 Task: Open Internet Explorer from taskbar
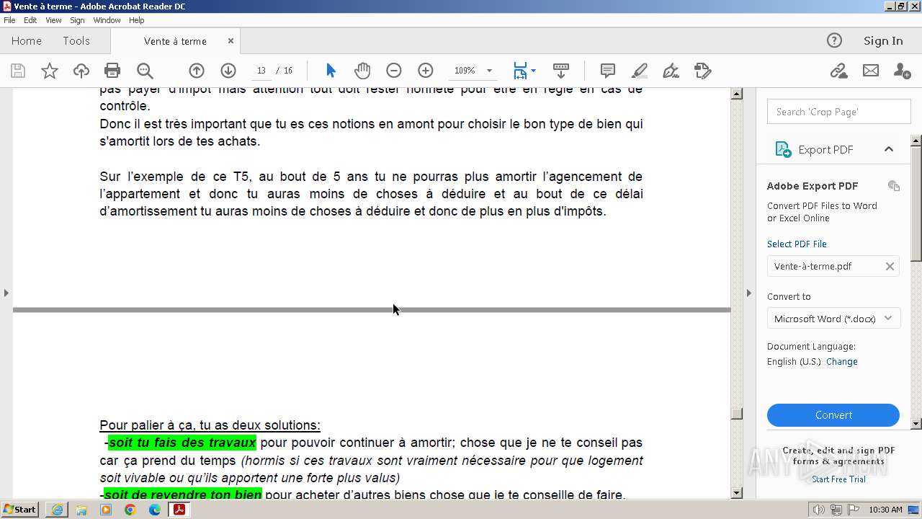57,510
